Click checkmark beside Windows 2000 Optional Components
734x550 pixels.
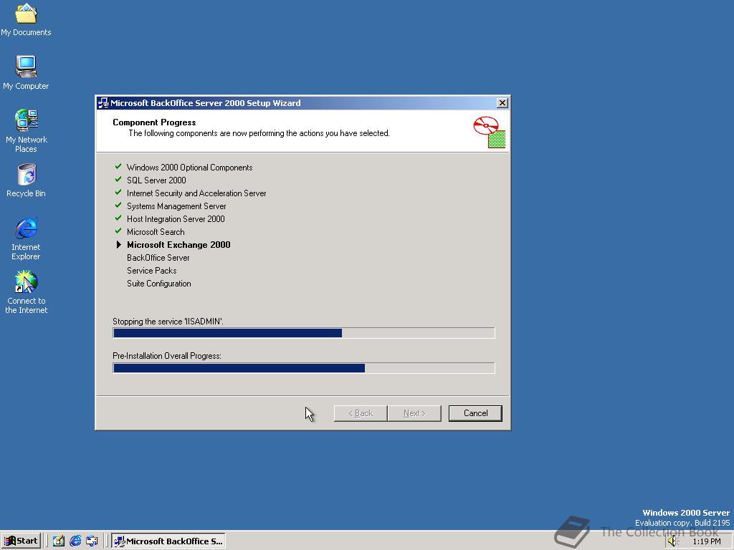118,166
